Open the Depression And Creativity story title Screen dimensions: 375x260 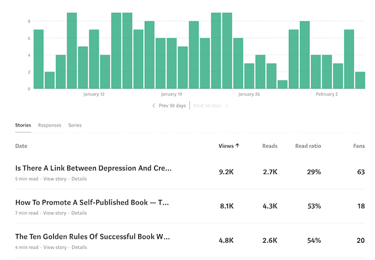coord(93,169)
